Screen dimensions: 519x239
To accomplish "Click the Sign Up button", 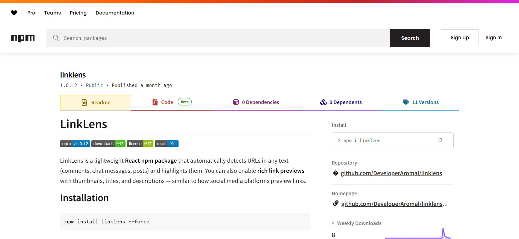I will pyautogui.click(x=460, y=38).
